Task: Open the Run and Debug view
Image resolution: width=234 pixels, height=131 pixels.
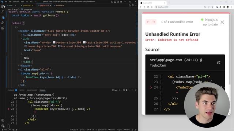Action: (3, 23)
